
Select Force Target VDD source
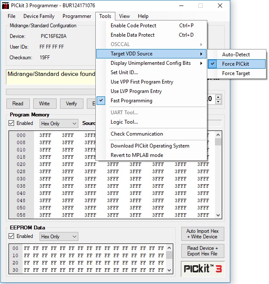[237, 73]
